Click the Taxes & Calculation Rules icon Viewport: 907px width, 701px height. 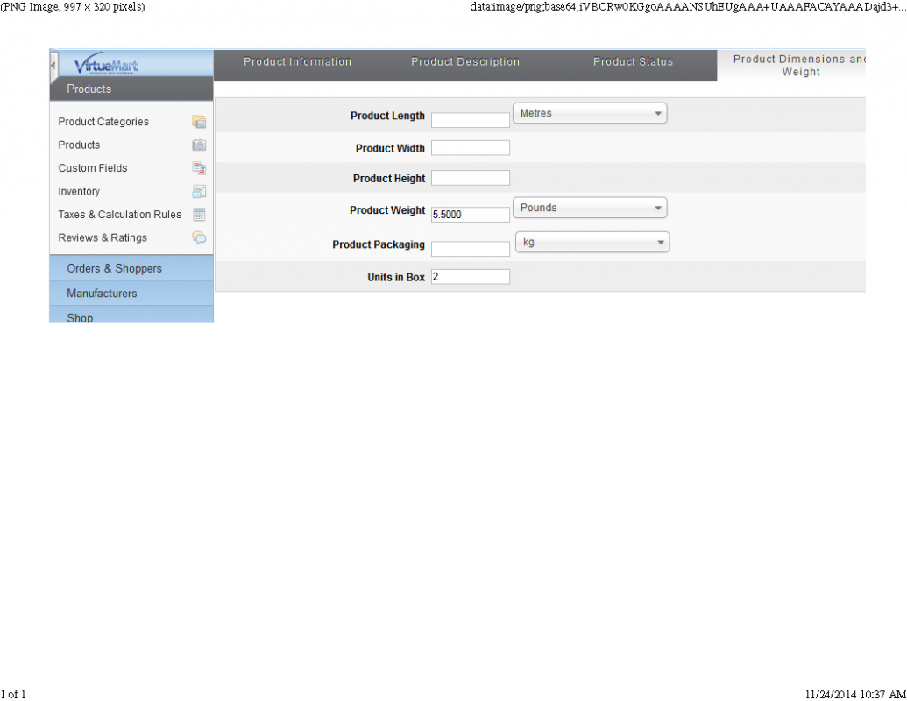tap(199, 215)
